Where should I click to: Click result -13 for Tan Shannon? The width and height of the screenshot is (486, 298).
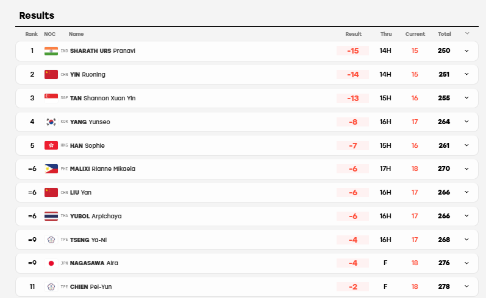tap(352, 99)
